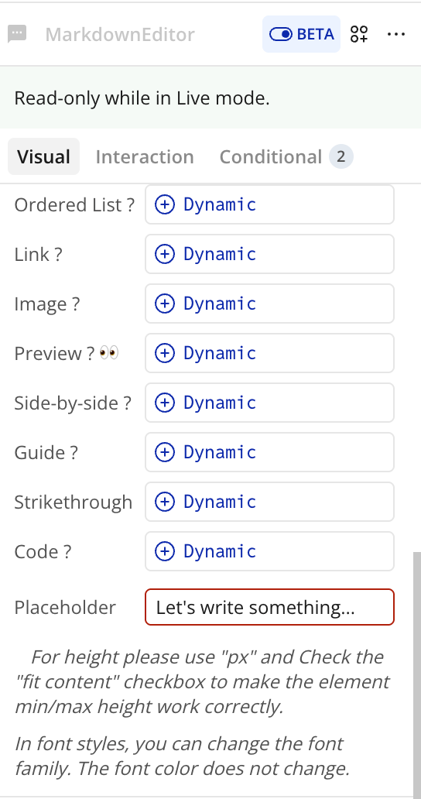
Task: Click the Placeholder text input field
Action: [270, 607]
